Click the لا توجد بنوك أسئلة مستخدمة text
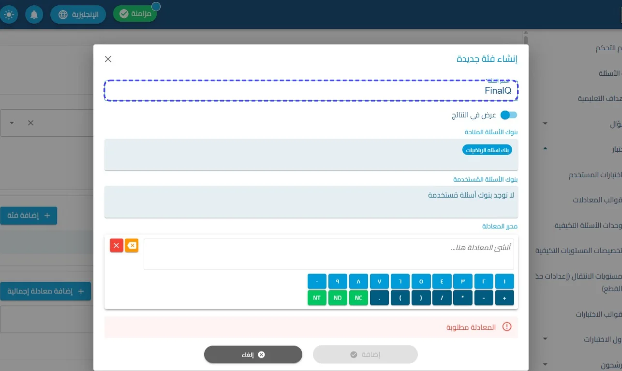This screenshot has height=371, width=622. click(x=471, y=195)
